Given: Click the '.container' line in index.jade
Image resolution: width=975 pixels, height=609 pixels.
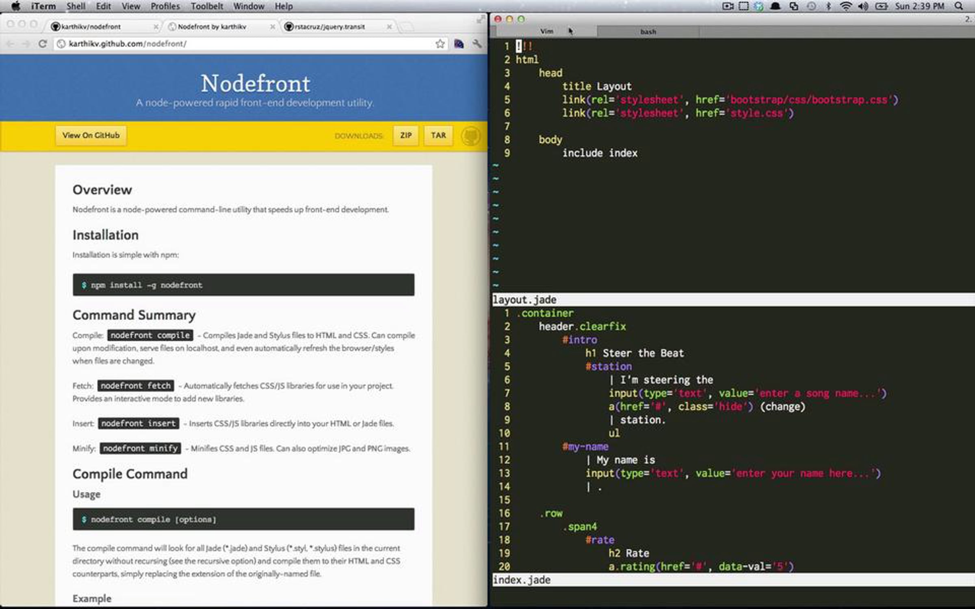Looking at the screenshot, I should [x=545, y=313].
